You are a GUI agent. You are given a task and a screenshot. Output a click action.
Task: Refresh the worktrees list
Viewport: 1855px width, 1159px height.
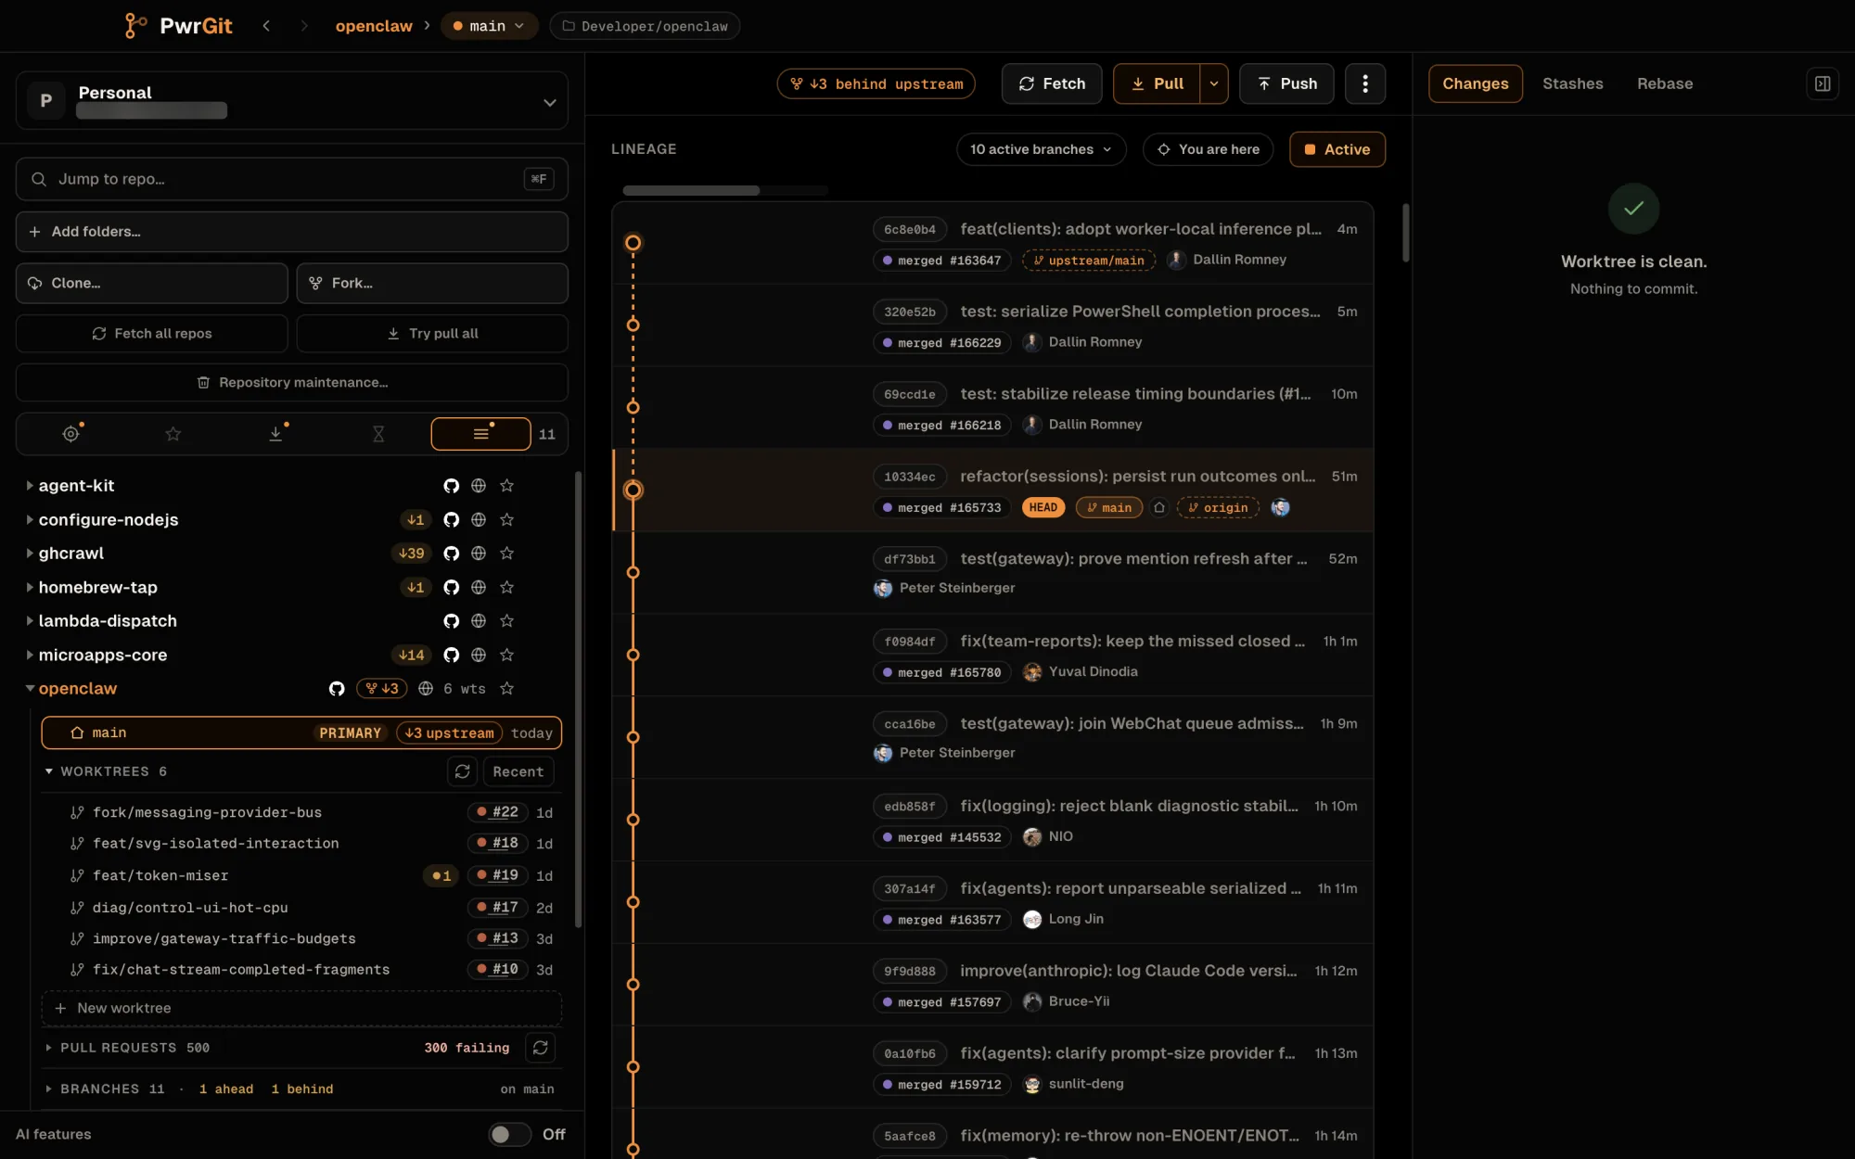tap(462, 771)
